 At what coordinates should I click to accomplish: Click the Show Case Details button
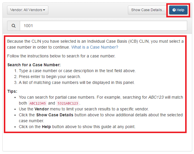click(148, 10)
